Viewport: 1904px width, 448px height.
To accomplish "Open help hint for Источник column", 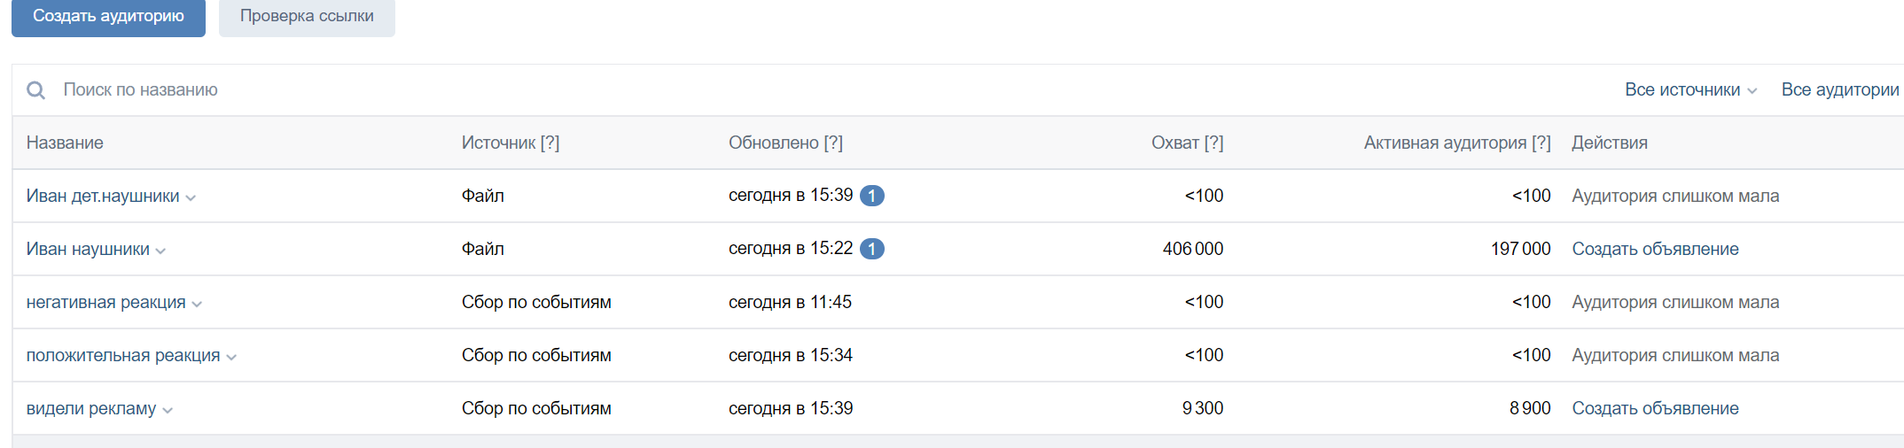I will point(550,143).
